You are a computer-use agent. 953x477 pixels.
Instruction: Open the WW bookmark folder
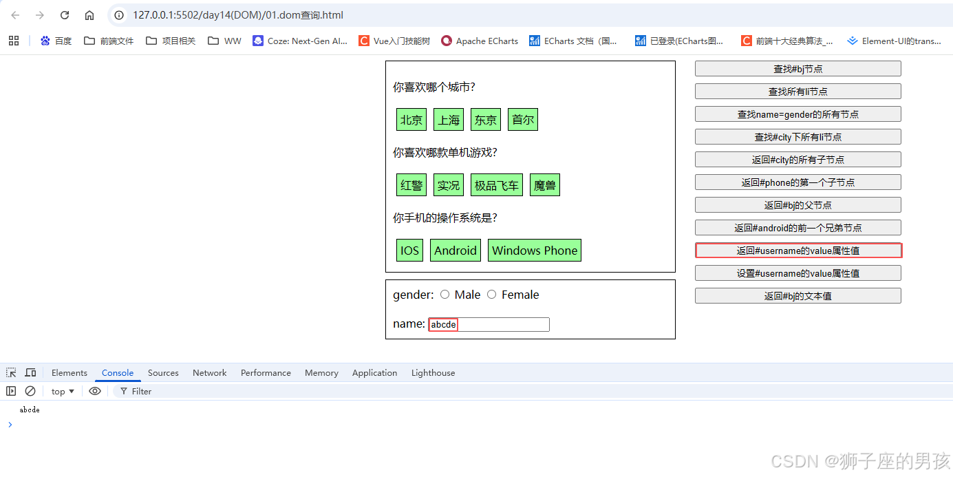(x=224, y=41)
